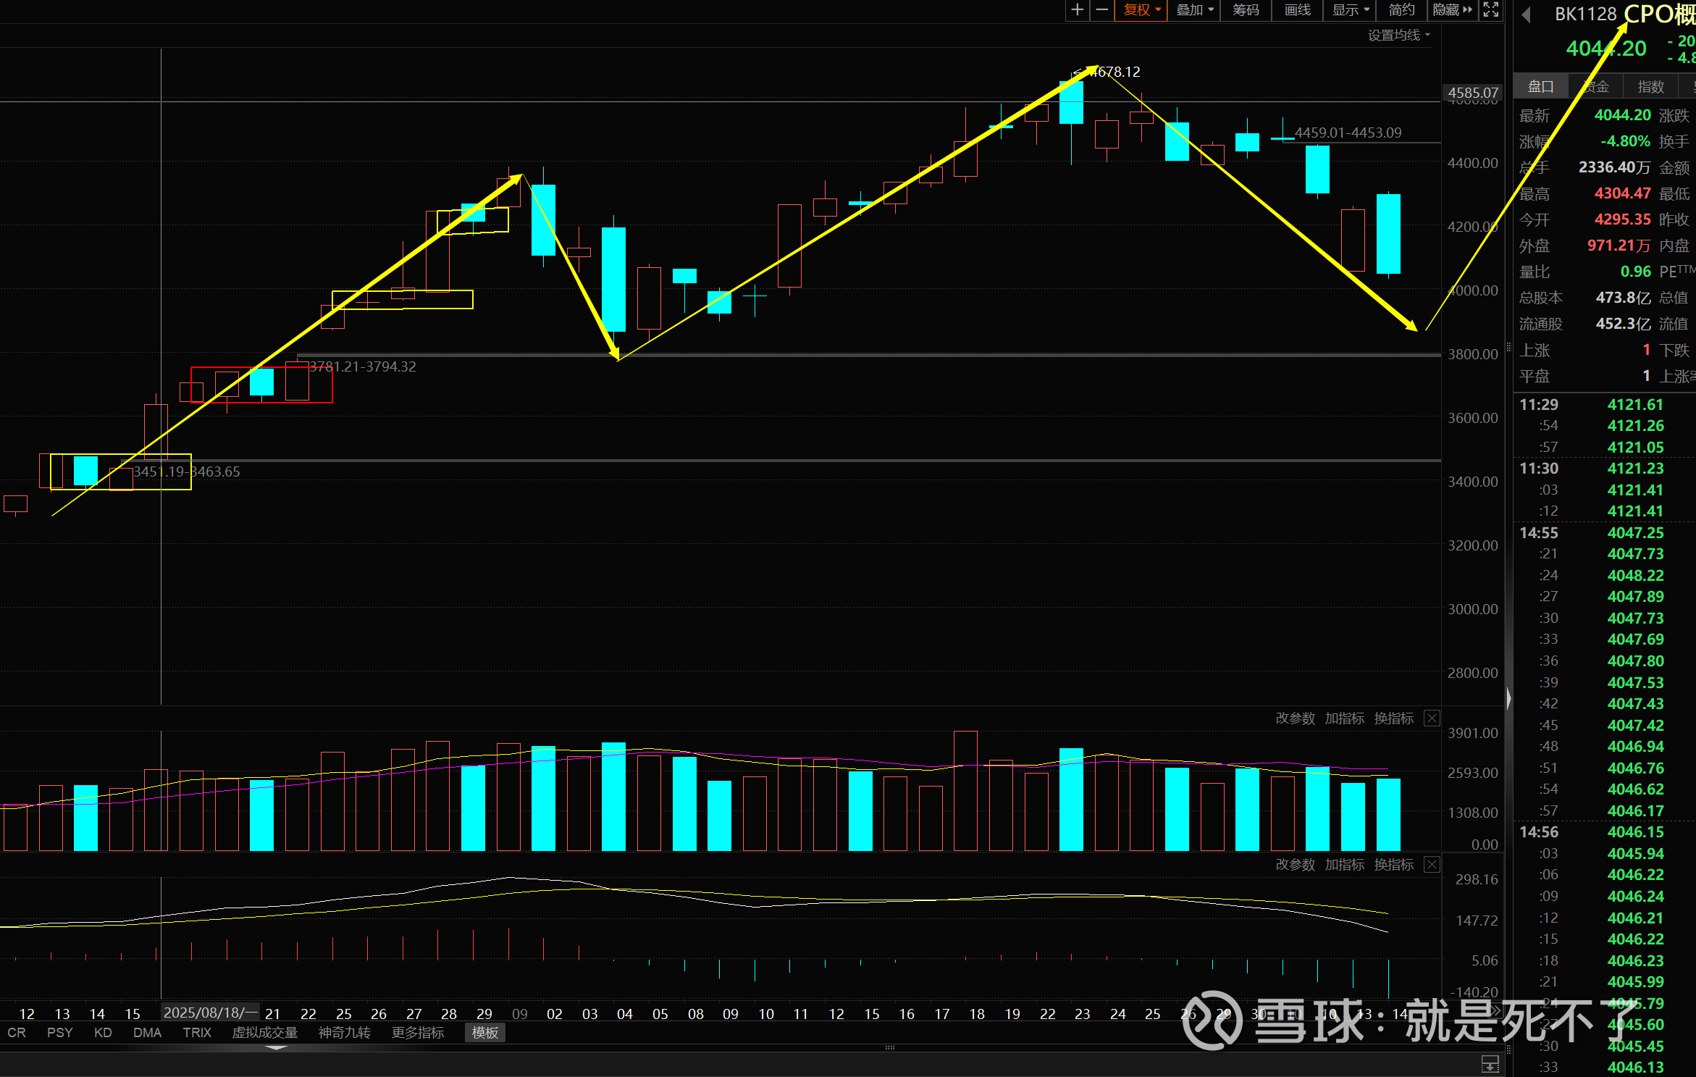Click the bottom-right panel restore icon

[x=1490, y=1063]
